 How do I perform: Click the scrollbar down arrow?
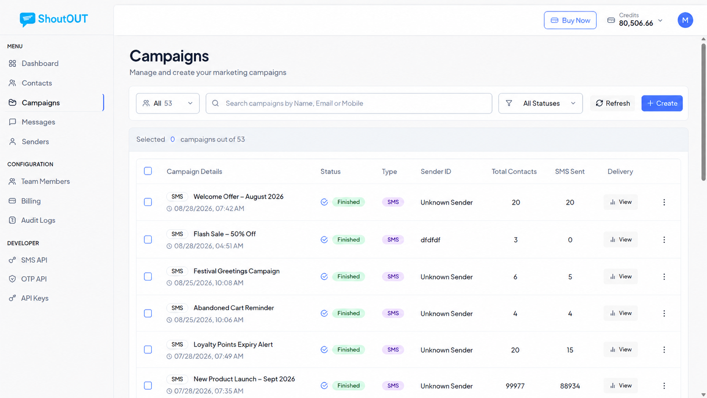click(704, 395)
